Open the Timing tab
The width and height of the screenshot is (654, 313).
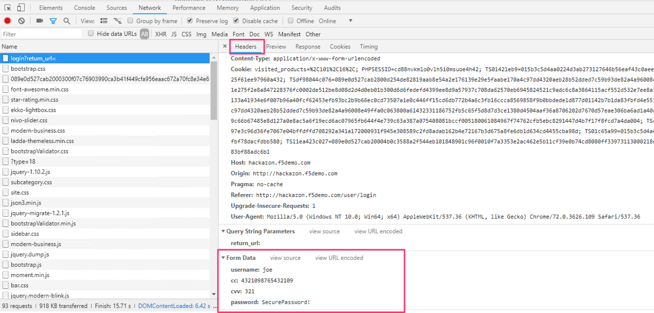pyautogui.click(x=369, y=47)
